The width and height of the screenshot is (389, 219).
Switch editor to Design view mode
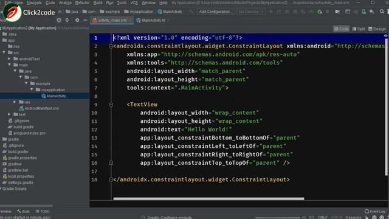[x=377, y=29]
